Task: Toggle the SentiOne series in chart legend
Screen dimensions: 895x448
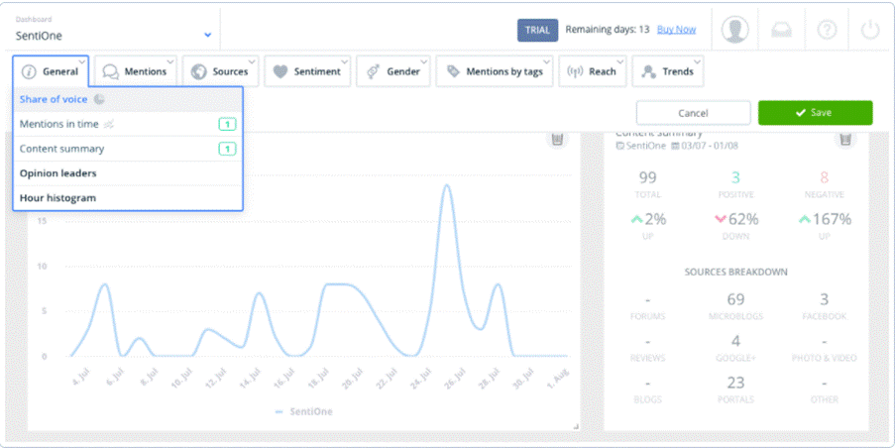Action: click(307, 410)
